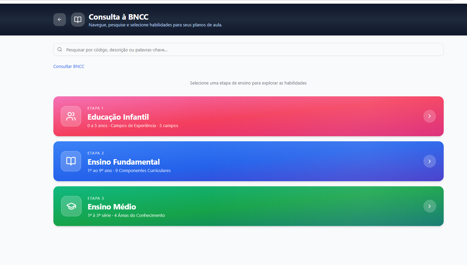Select the Educação Infantil title
467x265 pixels.
118,117
